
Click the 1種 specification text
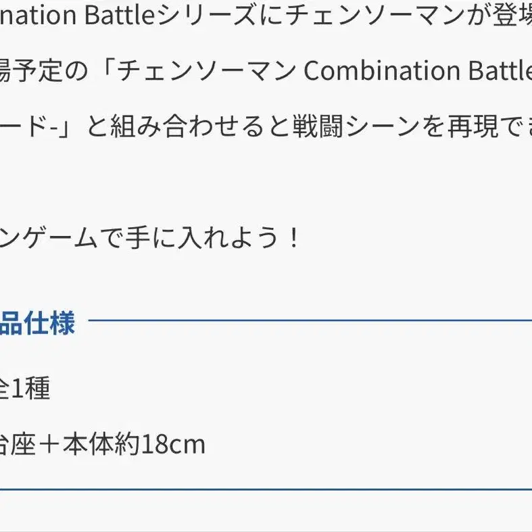[x=31, y=388]
